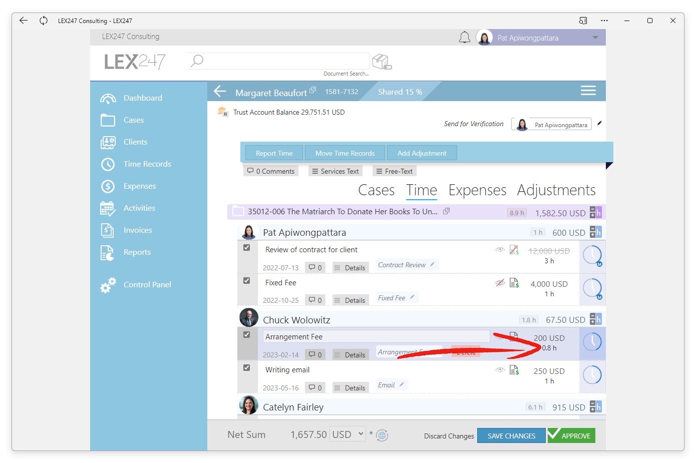Click the invoice icon on Review of contract row

point(514,250)
